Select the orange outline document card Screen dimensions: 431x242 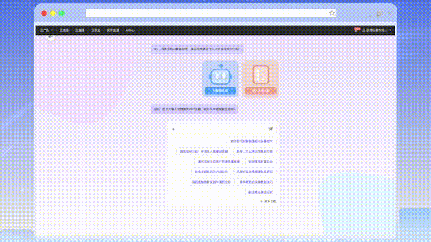tap(261, 79)
